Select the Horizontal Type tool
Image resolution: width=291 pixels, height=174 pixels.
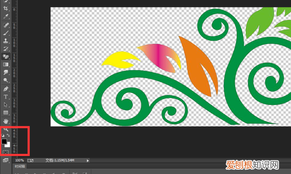coord(6,97)
